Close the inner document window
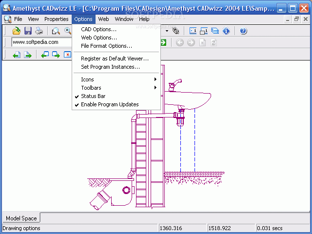Screen dimensions: 312x234 click(306, 19)
